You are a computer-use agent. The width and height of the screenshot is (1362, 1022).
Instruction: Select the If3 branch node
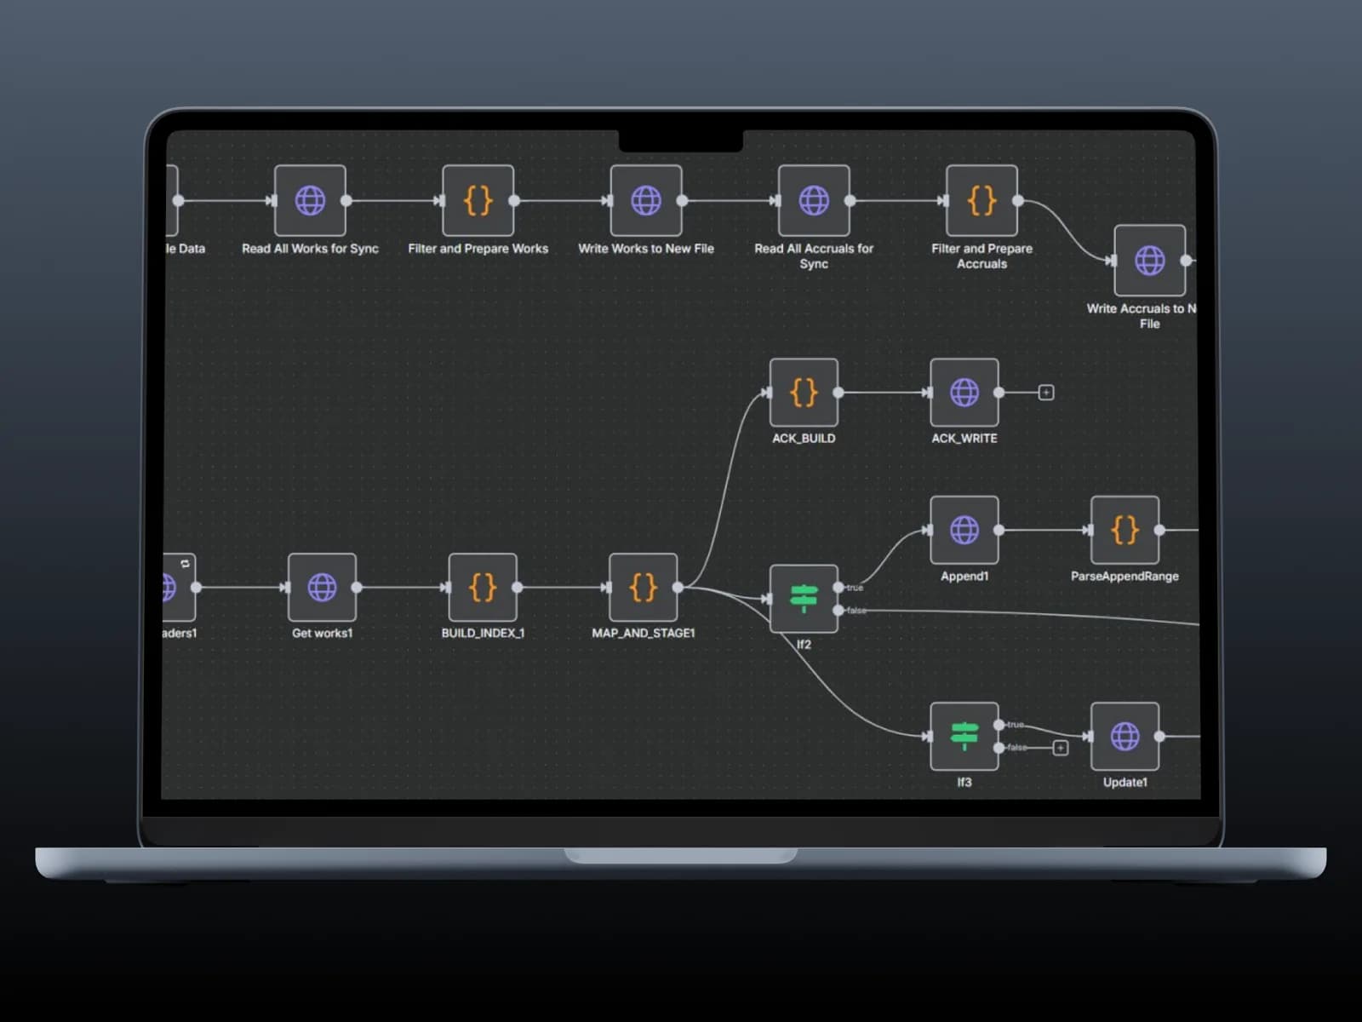pos(964,737)
